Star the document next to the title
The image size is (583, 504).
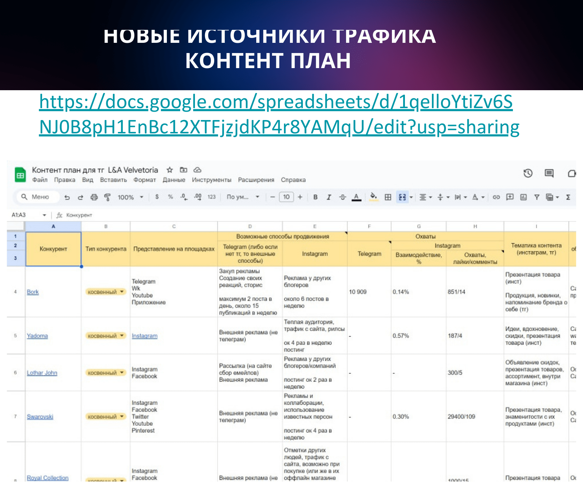[x=170, y=170]
